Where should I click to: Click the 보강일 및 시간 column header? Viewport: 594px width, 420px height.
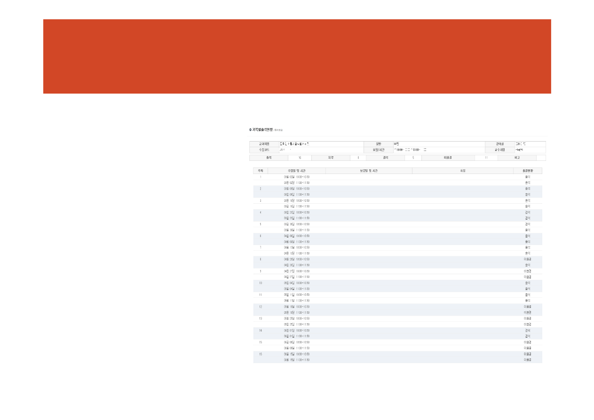[x=368, y=171]
